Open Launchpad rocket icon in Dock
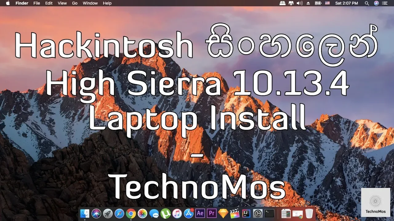 click(108, 213)
